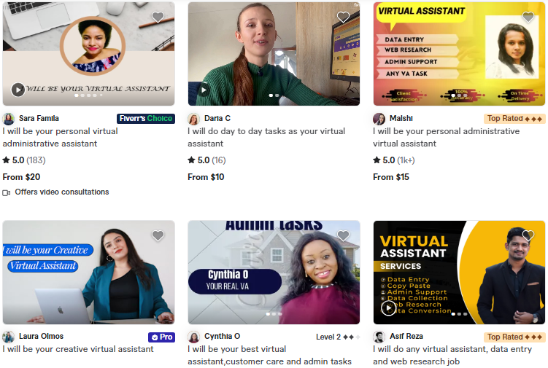Click the seller name Laura Olmos

click(42, 336)
